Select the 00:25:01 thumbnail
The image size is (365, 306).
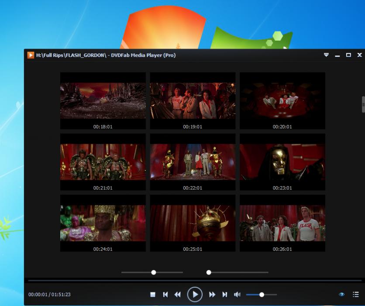coord(193,223)
